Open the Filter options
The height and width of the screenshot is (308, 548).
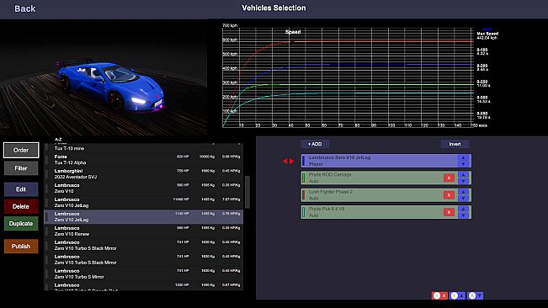tap(21, 168)
